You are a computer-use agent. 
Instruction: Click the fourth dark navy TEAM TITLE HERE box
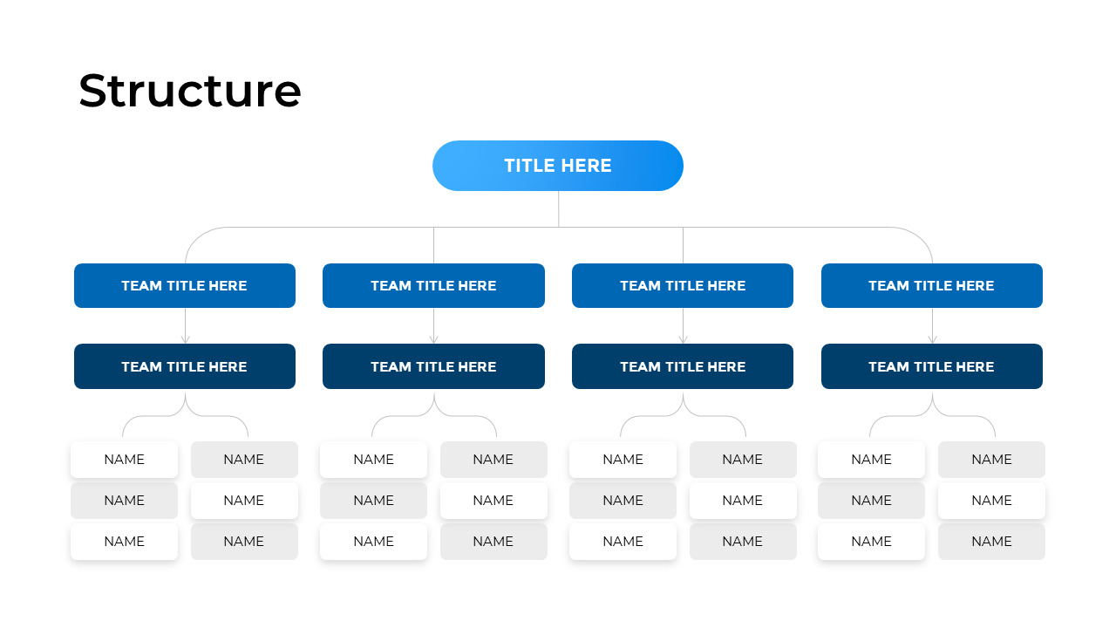pyautogui.click(x=931, y=366)
